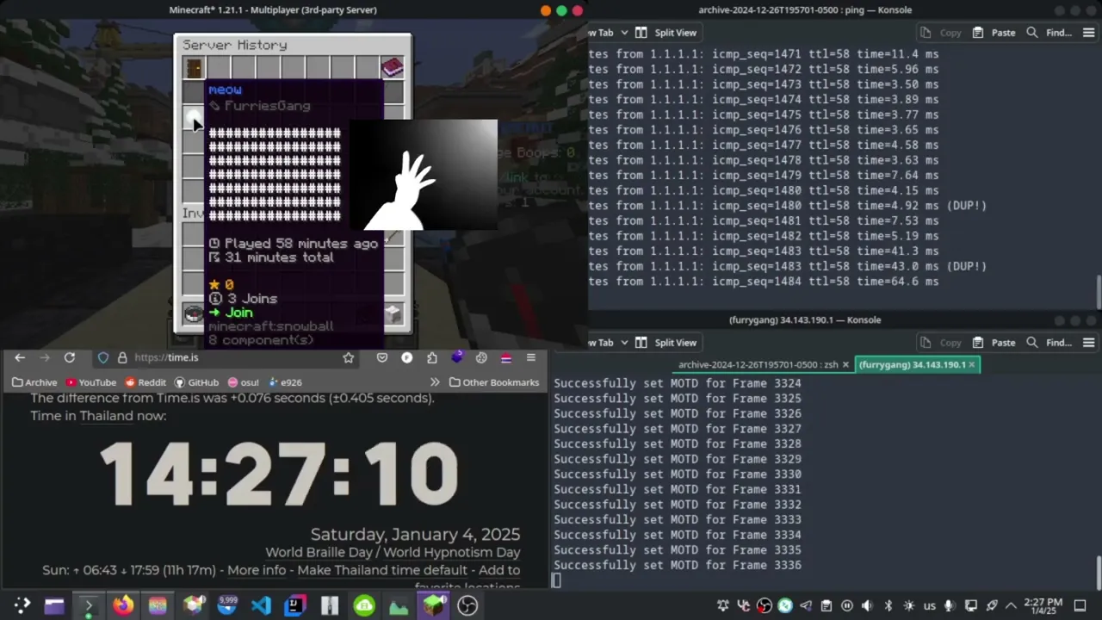Screen dimensions: 1102x620
Task: Toggle Split View in the top Konsole
Action: pos(666,33)
